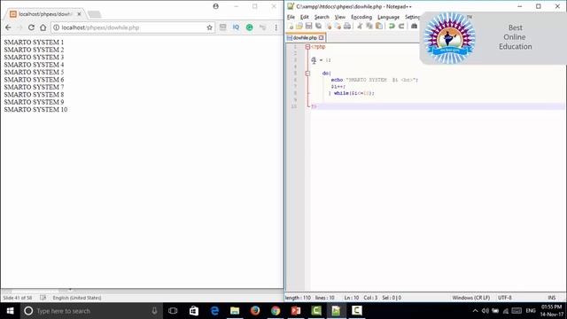Viewport: 567px width, 319px height.
Task: Click the INS indicator in status bar
Action: pyautogui.click(x=551, y=298)
